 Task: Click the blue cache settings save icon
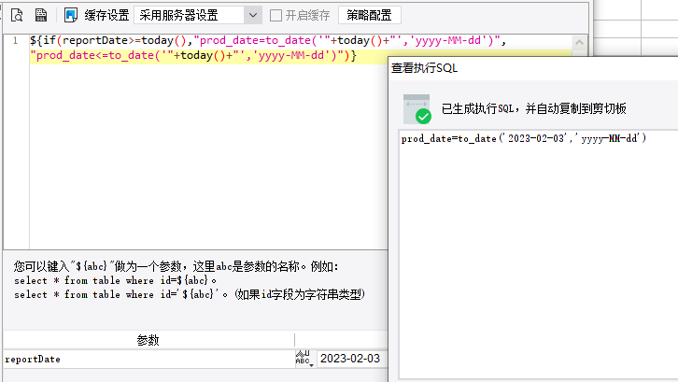70,15
